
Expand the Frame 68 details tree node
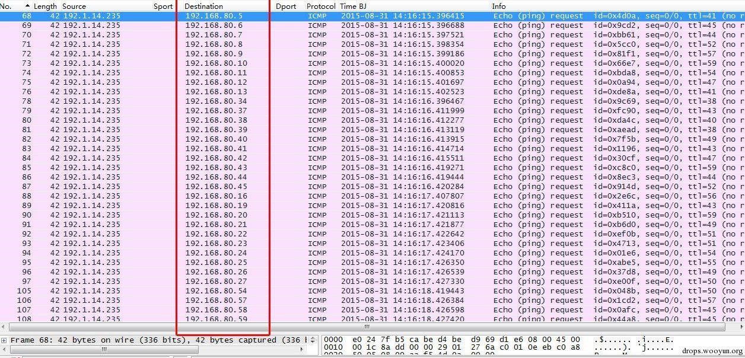pos(4,340)
